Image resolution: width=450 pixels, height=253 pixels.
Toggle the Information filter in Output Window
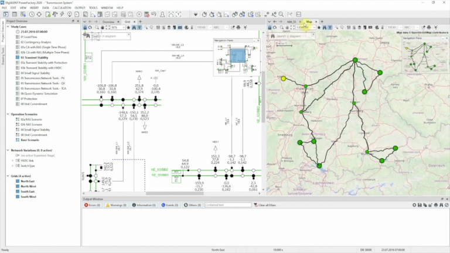145,205
